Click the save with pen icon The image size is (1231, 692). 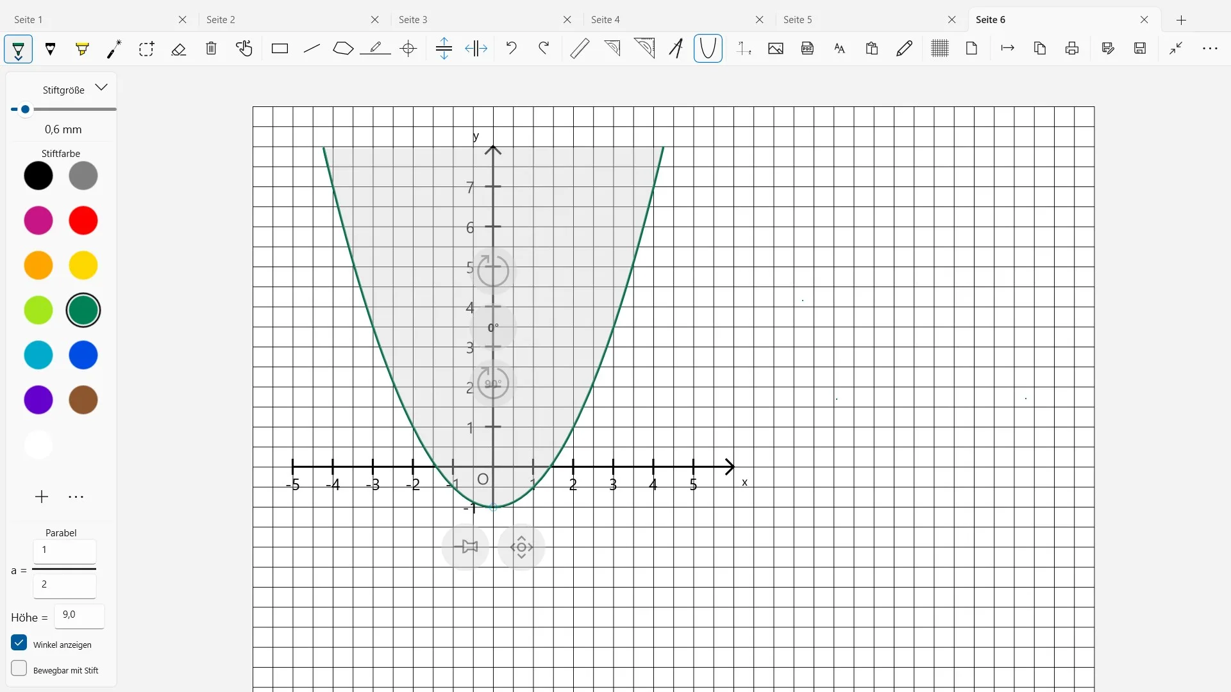1108,49
